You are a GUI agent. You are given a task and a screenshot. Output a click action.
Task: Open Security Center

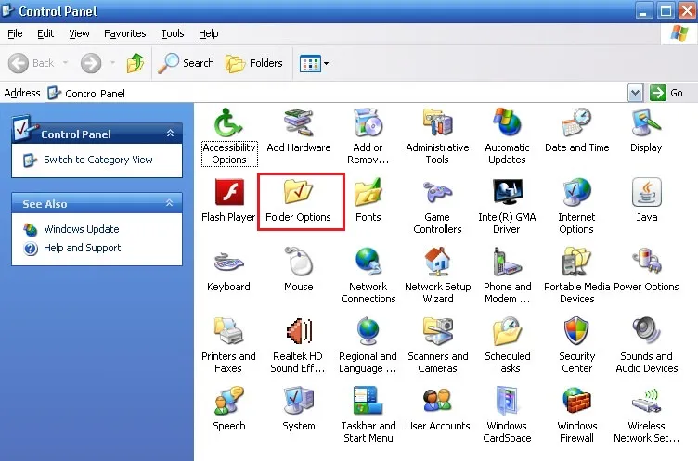click(x=576, y=345)
